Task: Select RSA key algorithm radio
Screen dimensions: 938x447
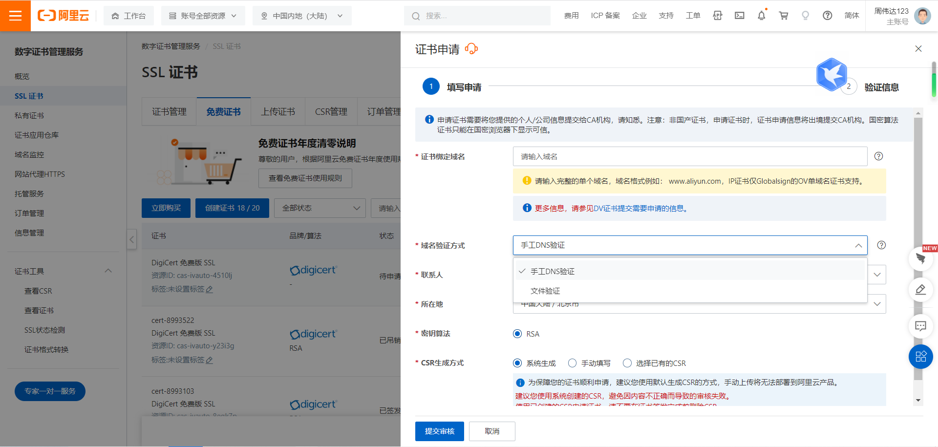Action: (517, 334)
